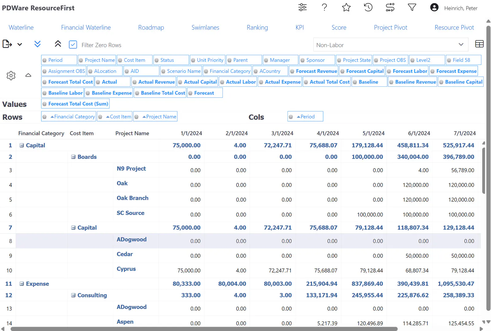Expand all rows with double down chevron
The height and width of the screenshot is (331, 491).
tap(37, 44)
